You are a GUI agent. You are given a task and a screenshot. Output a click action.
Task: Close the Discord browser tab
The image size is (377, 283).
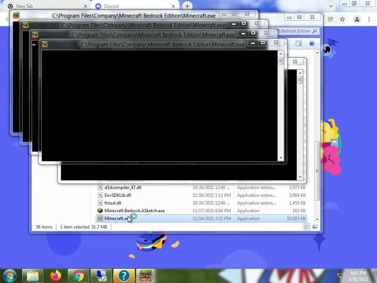click(x=173, y=6)
